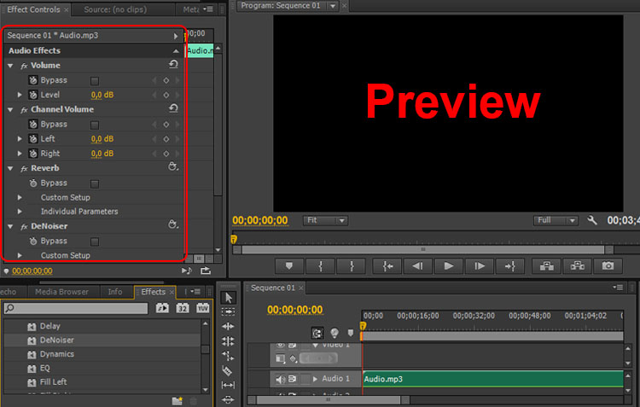Click the Mark Out button
640x407 pixels.
[x=352, y=266]
